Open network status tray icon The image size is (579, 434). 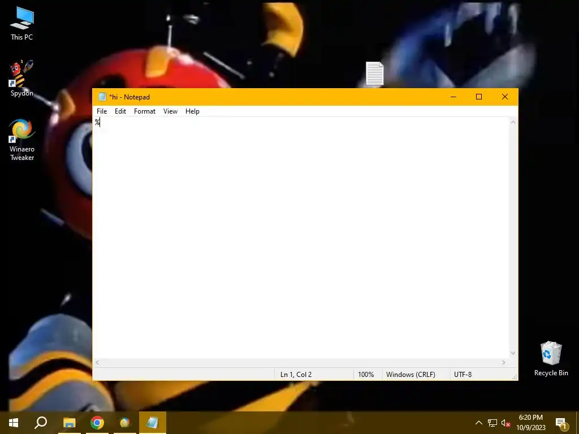click(492, 423)
